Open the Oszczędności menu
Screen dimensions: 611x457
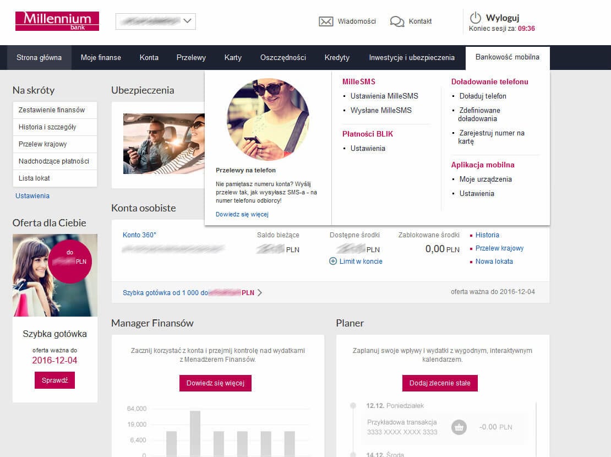click(x=283, y=57)
